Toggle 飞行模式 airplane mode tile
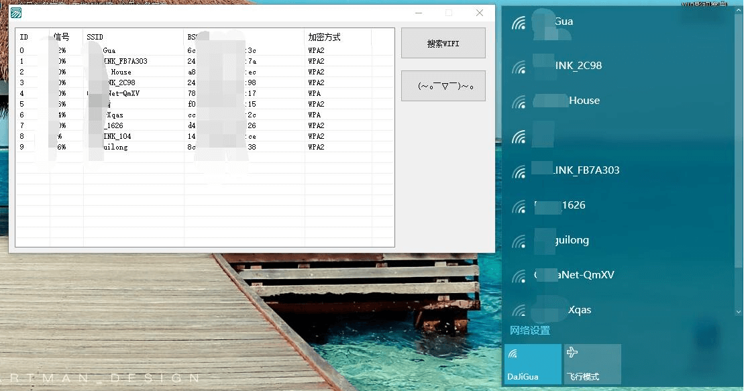Screen dimensions: 744x391 [592, 364]
